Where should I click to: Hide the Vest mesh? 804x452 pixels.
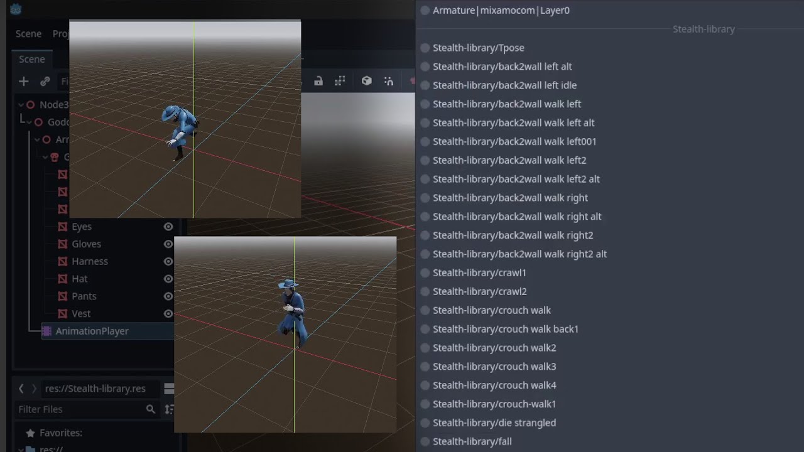pyautogui.click(x=168, y=313)
